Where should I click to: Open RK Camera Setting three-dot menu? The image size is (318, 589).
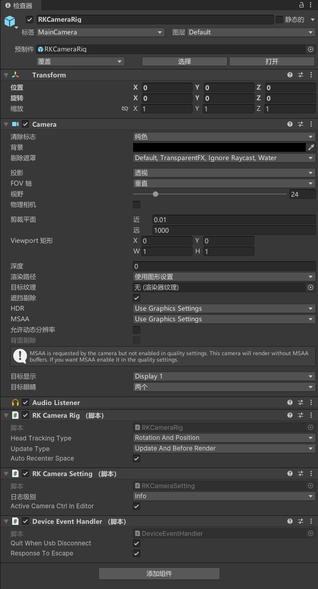click(x=311, y=473)
